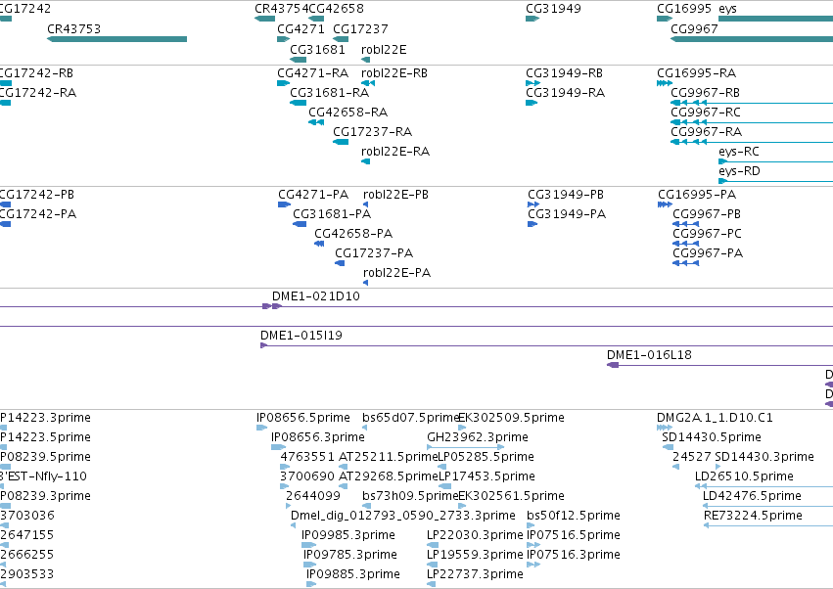Click EST GH23962.3prime
The width and height of the screenshot is (833, 589).
click(478, 437)
